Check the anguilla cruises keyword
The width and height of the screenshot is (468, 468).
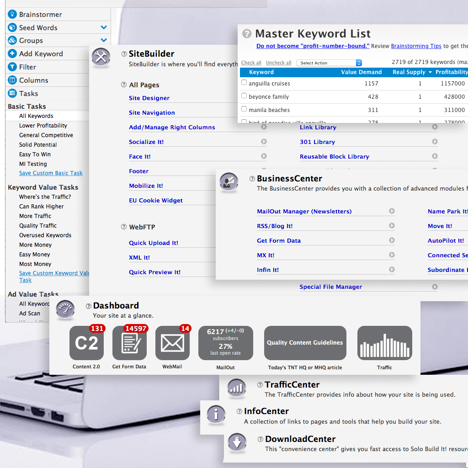[244, 83]
